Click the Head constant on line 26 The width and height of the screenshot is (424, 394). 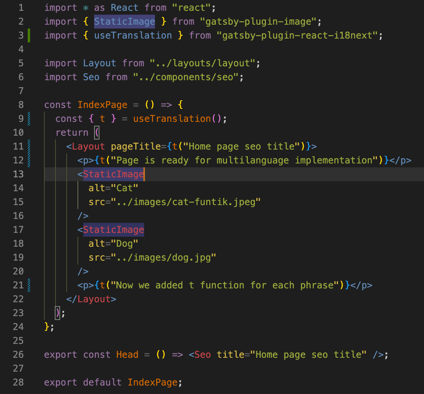click(x=127, y=355)
